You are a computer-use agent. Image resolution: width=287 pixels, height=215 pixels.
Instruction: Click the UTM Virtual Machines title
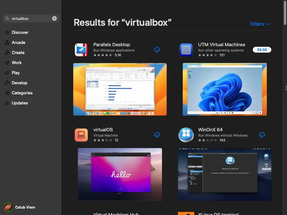[x=221, y=45]
